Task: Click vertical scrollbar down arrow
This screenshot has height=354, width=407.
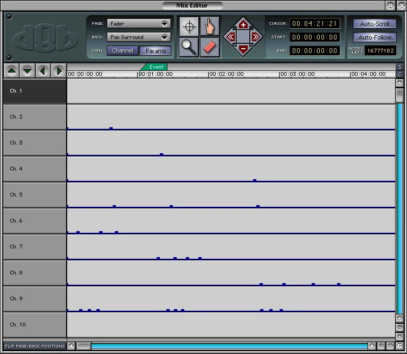Action: [400, 318]
